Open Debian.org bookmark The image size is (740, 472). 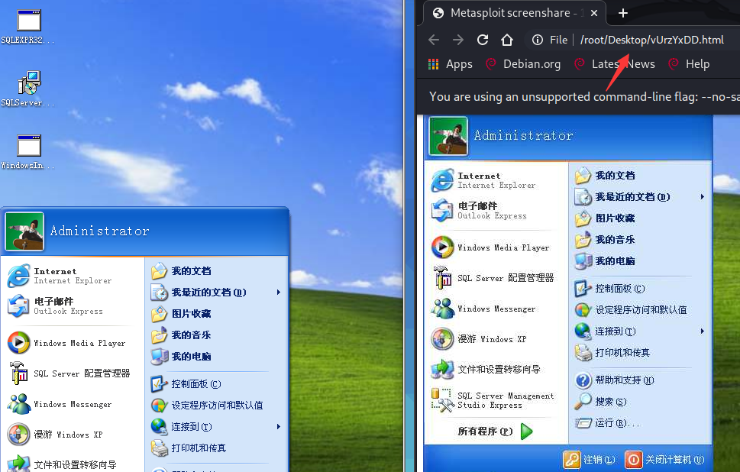pos(523,63)
